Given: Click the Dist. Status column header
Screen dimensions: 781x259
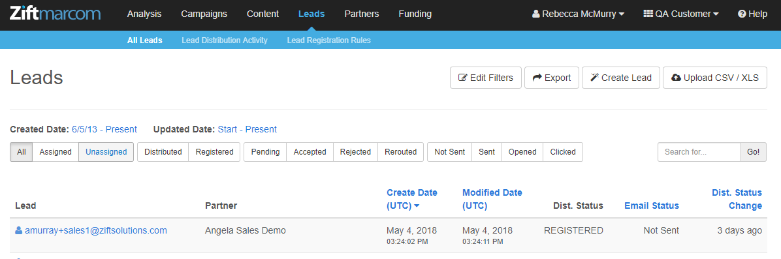Looking at the screenshot, I should (x=578, y=206).
